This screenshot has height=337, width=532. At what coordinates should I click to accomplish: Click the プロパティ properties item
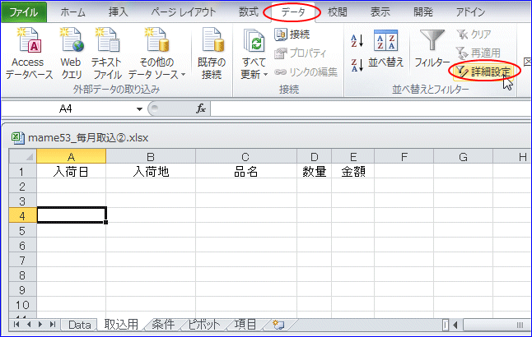point(301,53)
